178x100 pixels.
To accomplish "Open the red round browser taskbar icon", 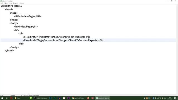I will pos(11,98).
